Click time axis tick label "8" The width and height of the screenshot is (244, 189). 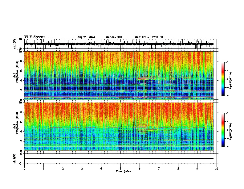(178, 169)
